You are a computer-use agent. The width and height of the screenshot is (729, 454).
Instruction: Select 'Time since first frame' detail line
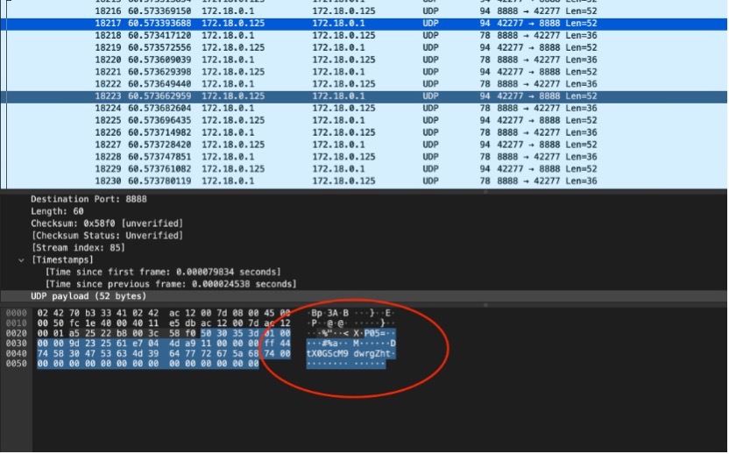click(x=163, y=272)
